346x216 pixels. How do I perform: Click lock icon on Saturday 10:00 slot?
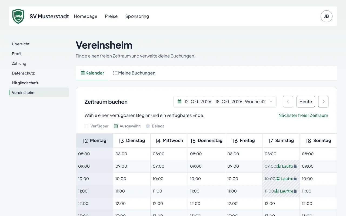pos(295,179)
